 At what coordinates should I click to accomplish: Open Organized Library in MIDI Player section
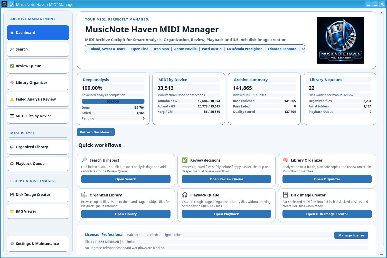point(38,147)
